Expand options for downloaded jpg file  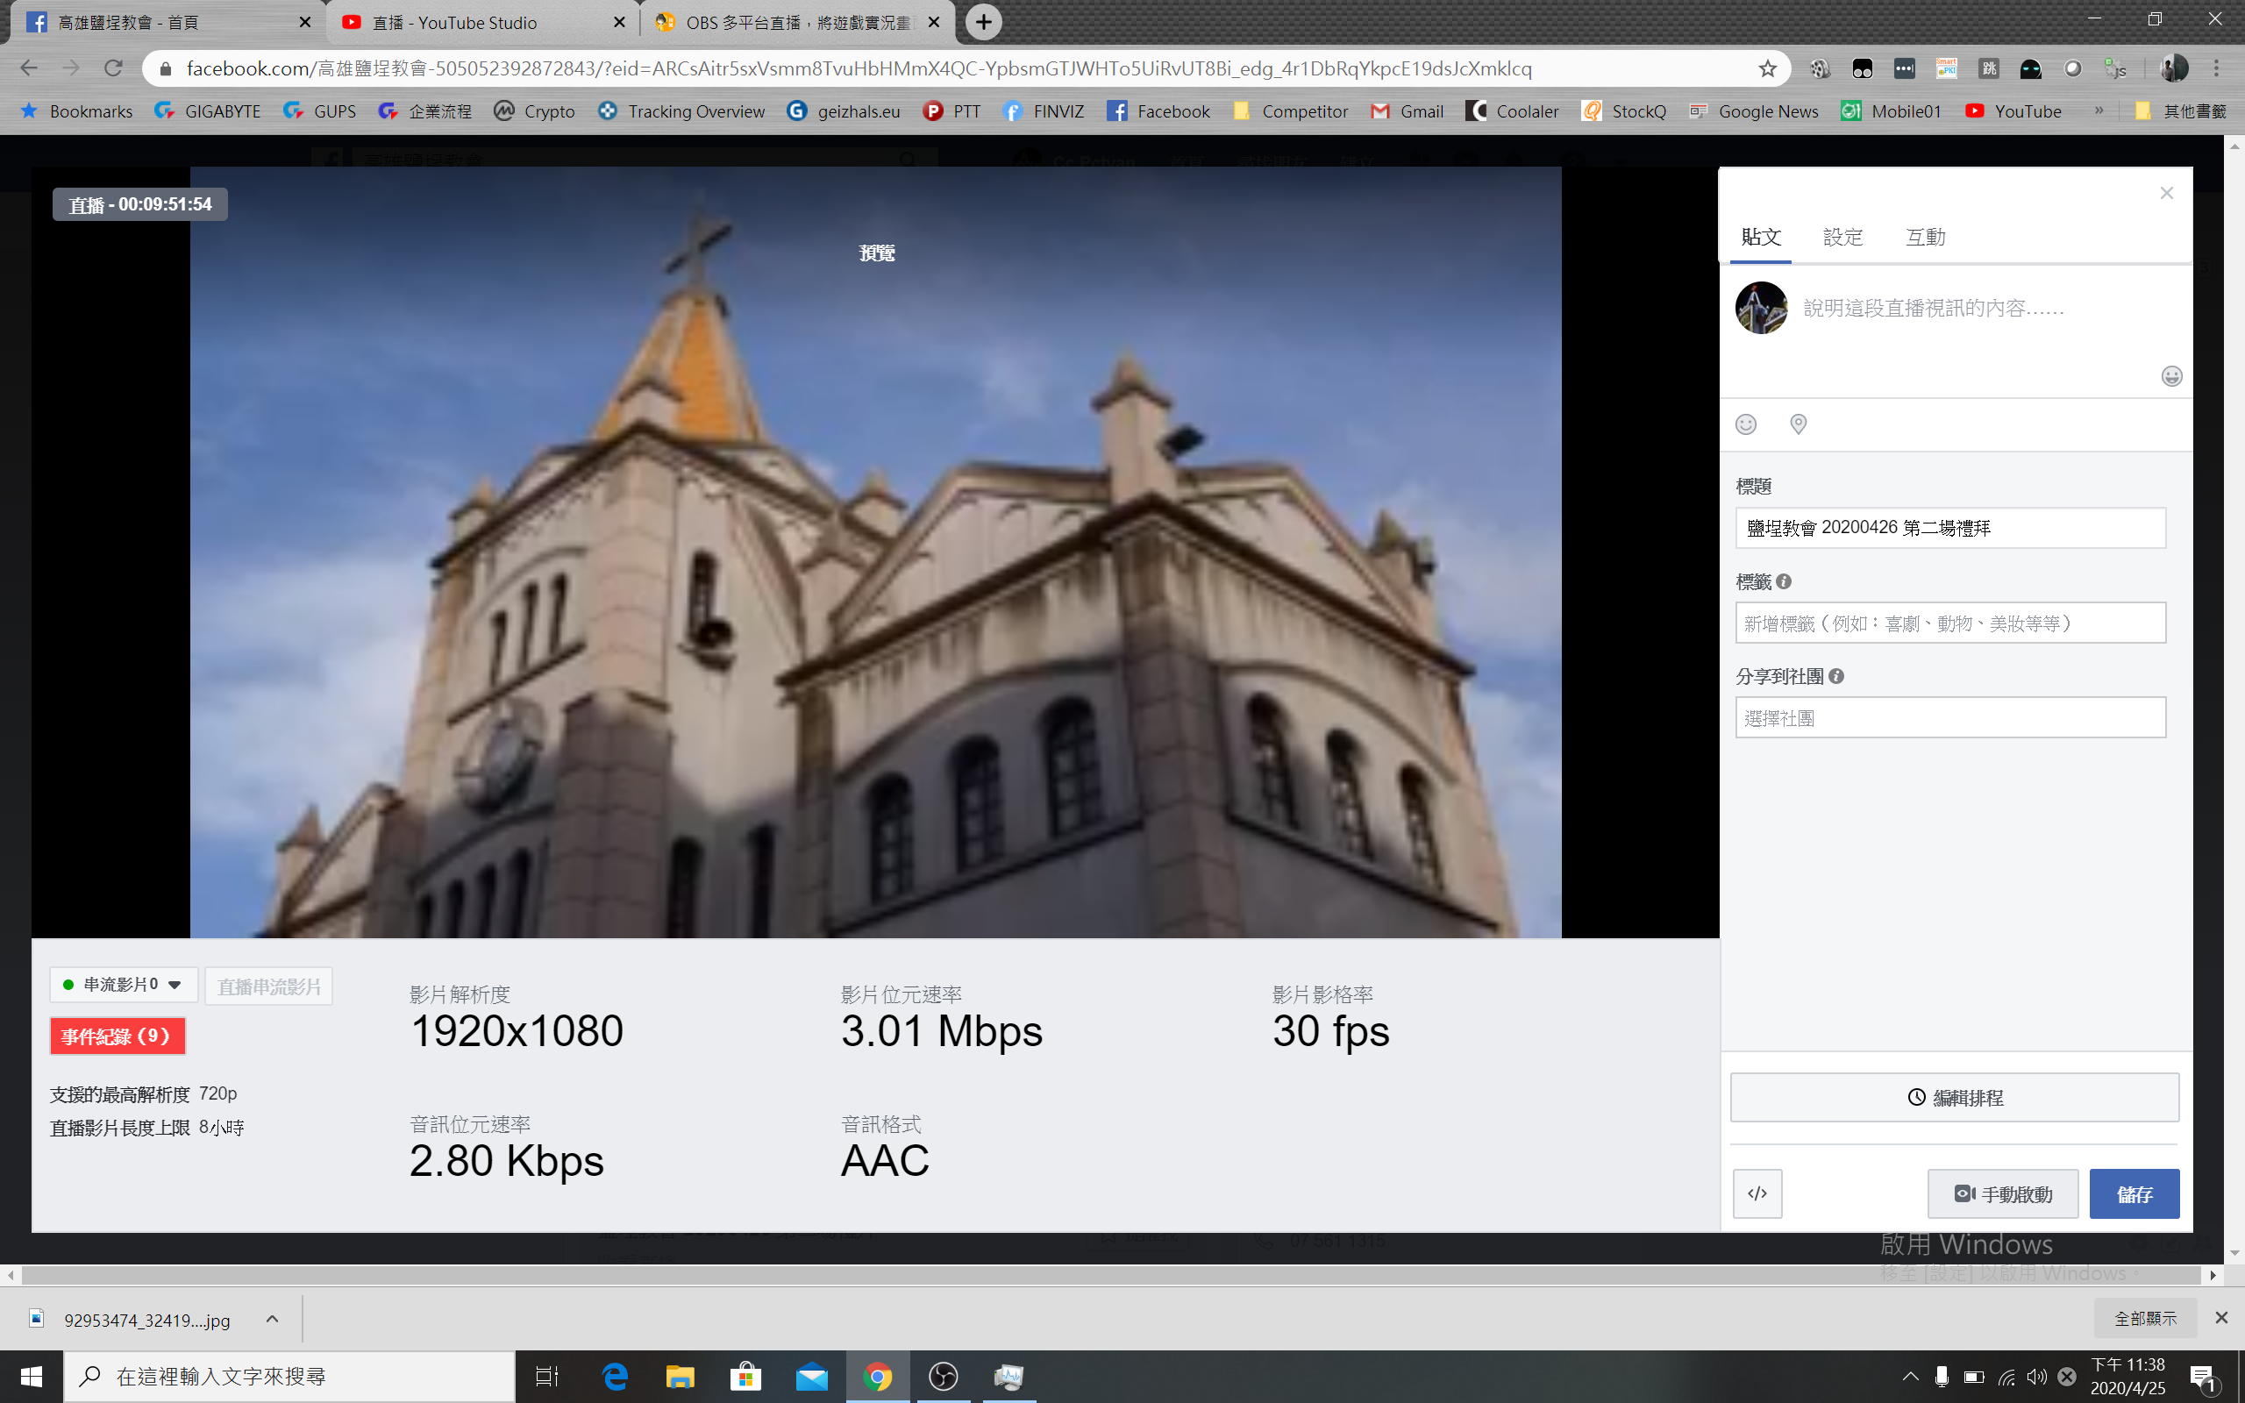272,1319
